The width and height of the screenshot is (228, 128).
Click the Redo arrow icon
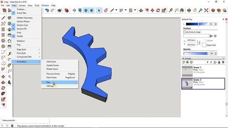click(52, 10)
